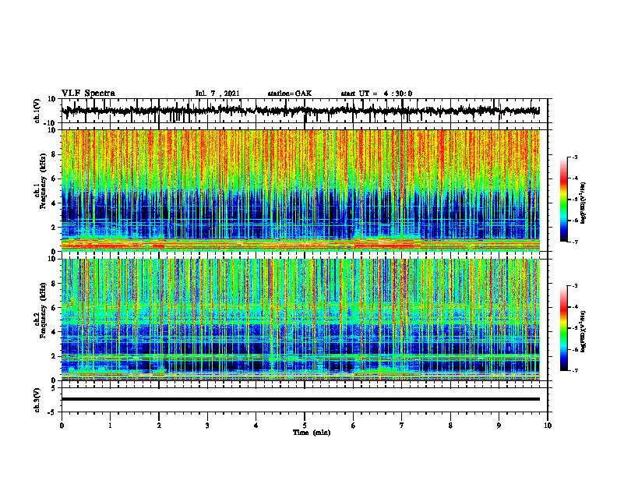The width and height of the screenshot is (617, 477).
Task: Click the "6" kHz tick on ch.1 spectrogram axis
Action: tap(55, 179)
